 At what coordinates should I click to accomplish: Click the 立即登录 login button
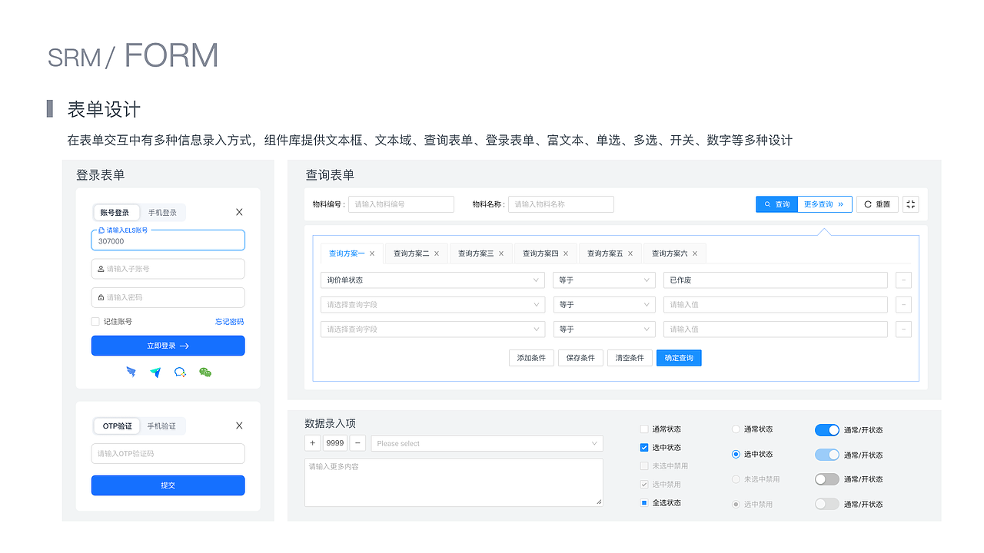pos(168,346)
